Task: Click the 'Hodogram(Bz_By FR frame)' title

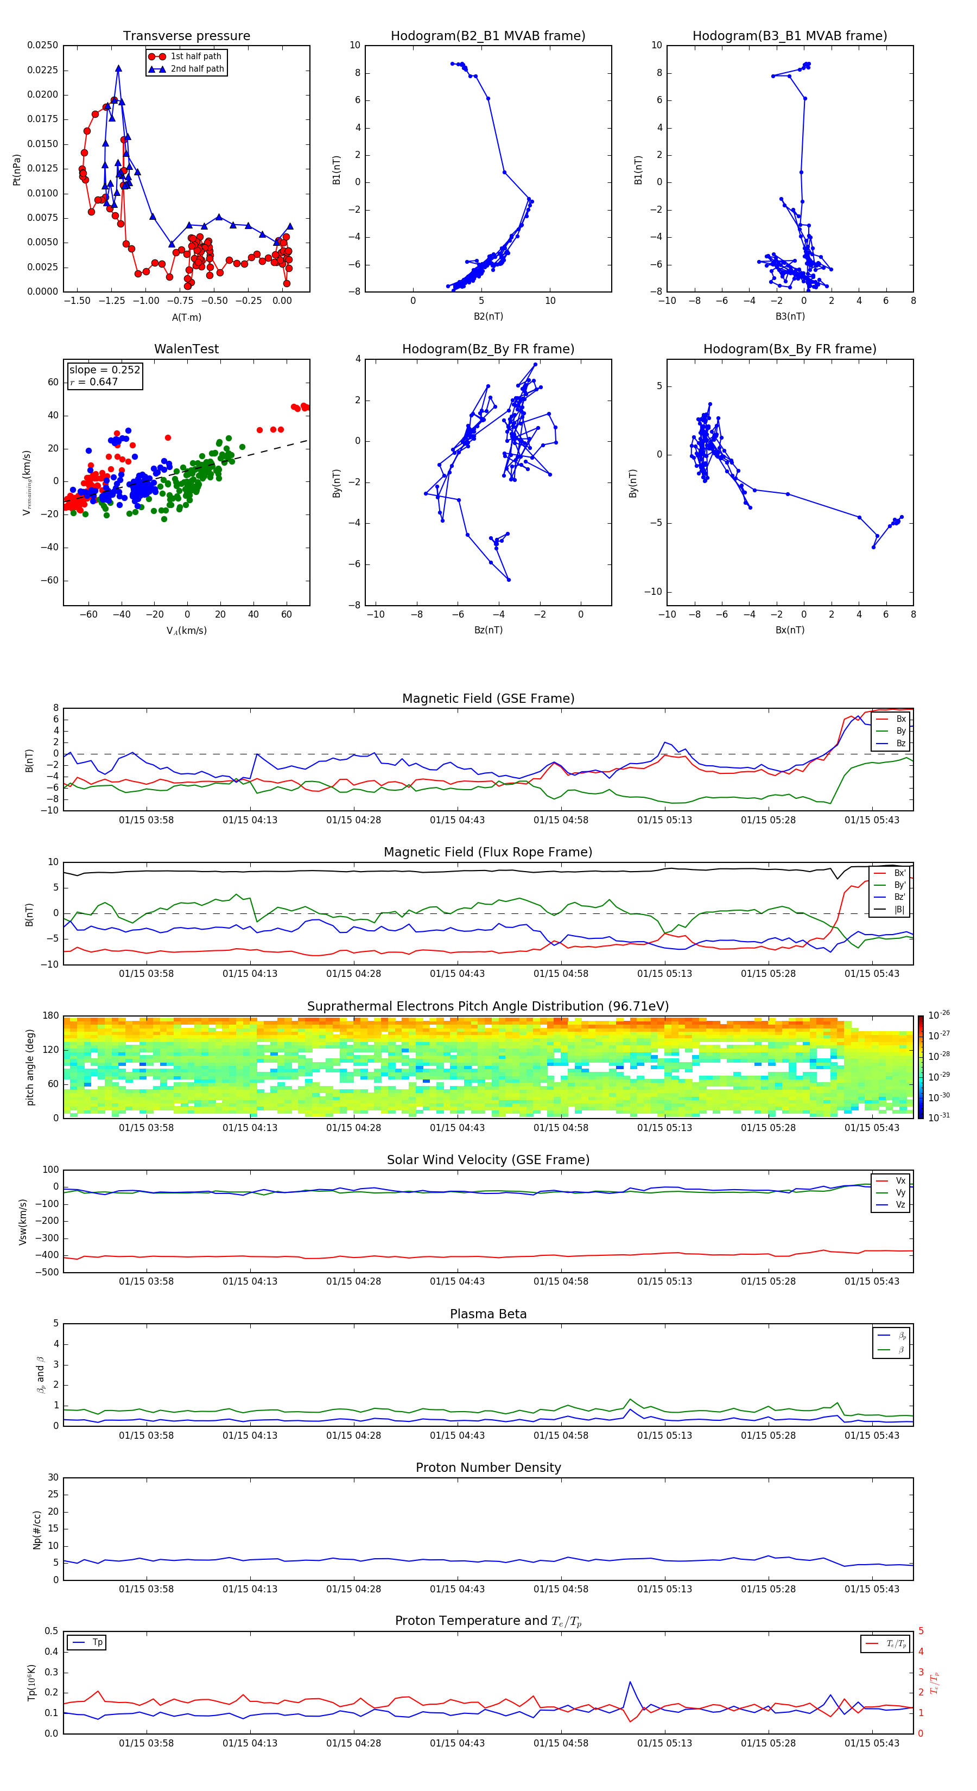Action: click(x=488, y=349)
